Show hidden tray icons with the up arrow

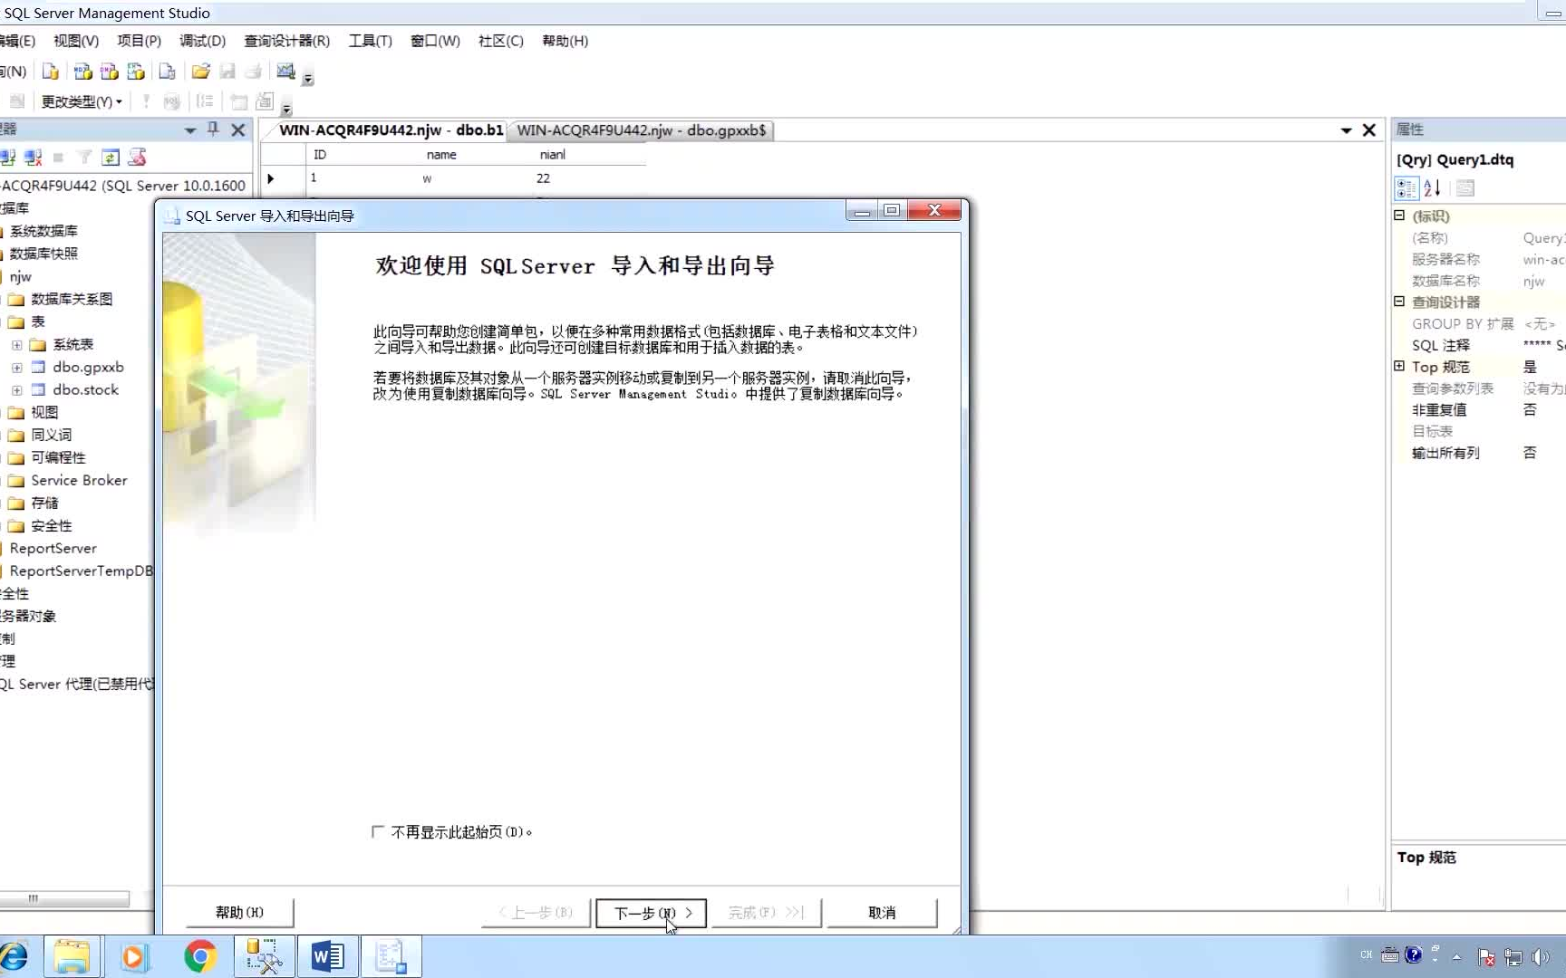[x=1456, y=957]
